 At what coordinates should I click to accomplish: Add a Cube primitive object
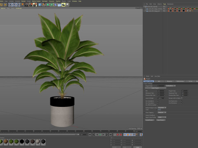(40, 5)
